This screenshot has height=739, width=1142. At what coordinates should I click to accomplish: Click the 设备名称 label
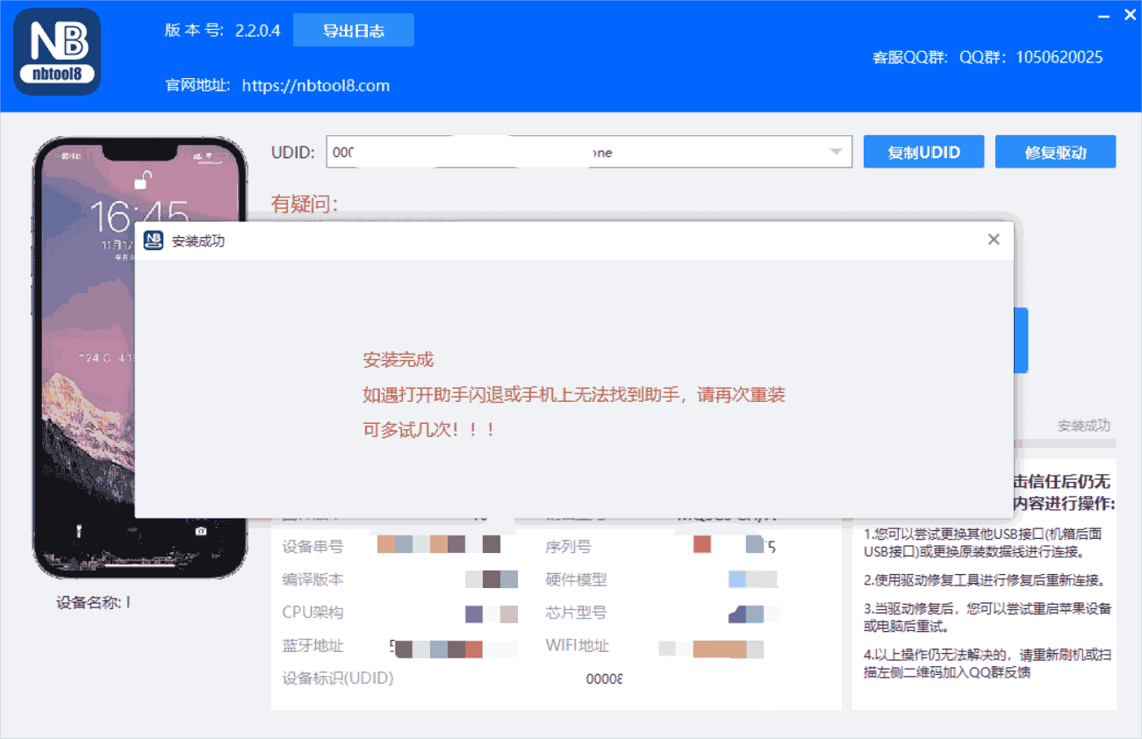coord(90,603)
